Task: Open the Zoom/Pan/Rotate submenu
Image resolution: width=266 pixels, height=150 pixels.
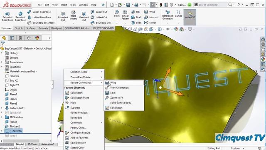Action: click(84, 77)
